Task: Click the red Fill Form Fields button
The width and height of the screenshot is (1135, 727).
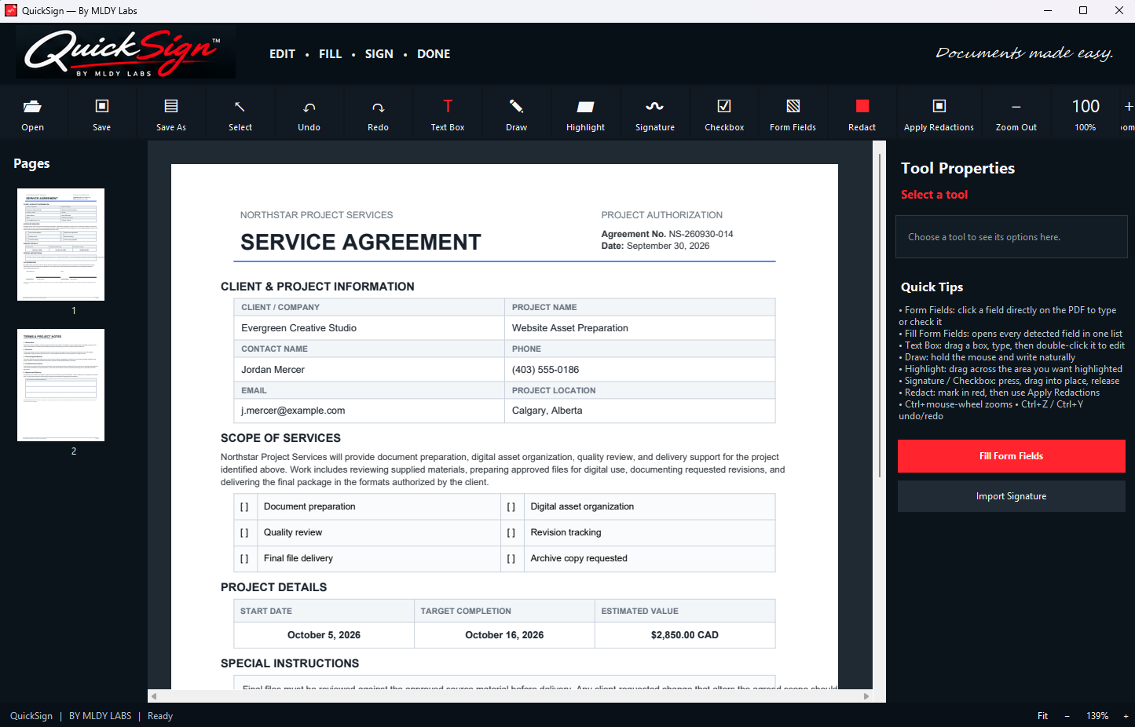Action: pyautogui.click(x=1012, y=456)
